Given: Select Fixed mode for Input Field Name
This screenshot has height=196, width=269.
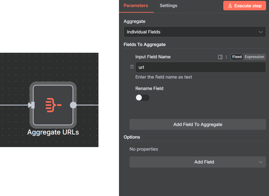Looking at the screenshot, I should point(237,57).
